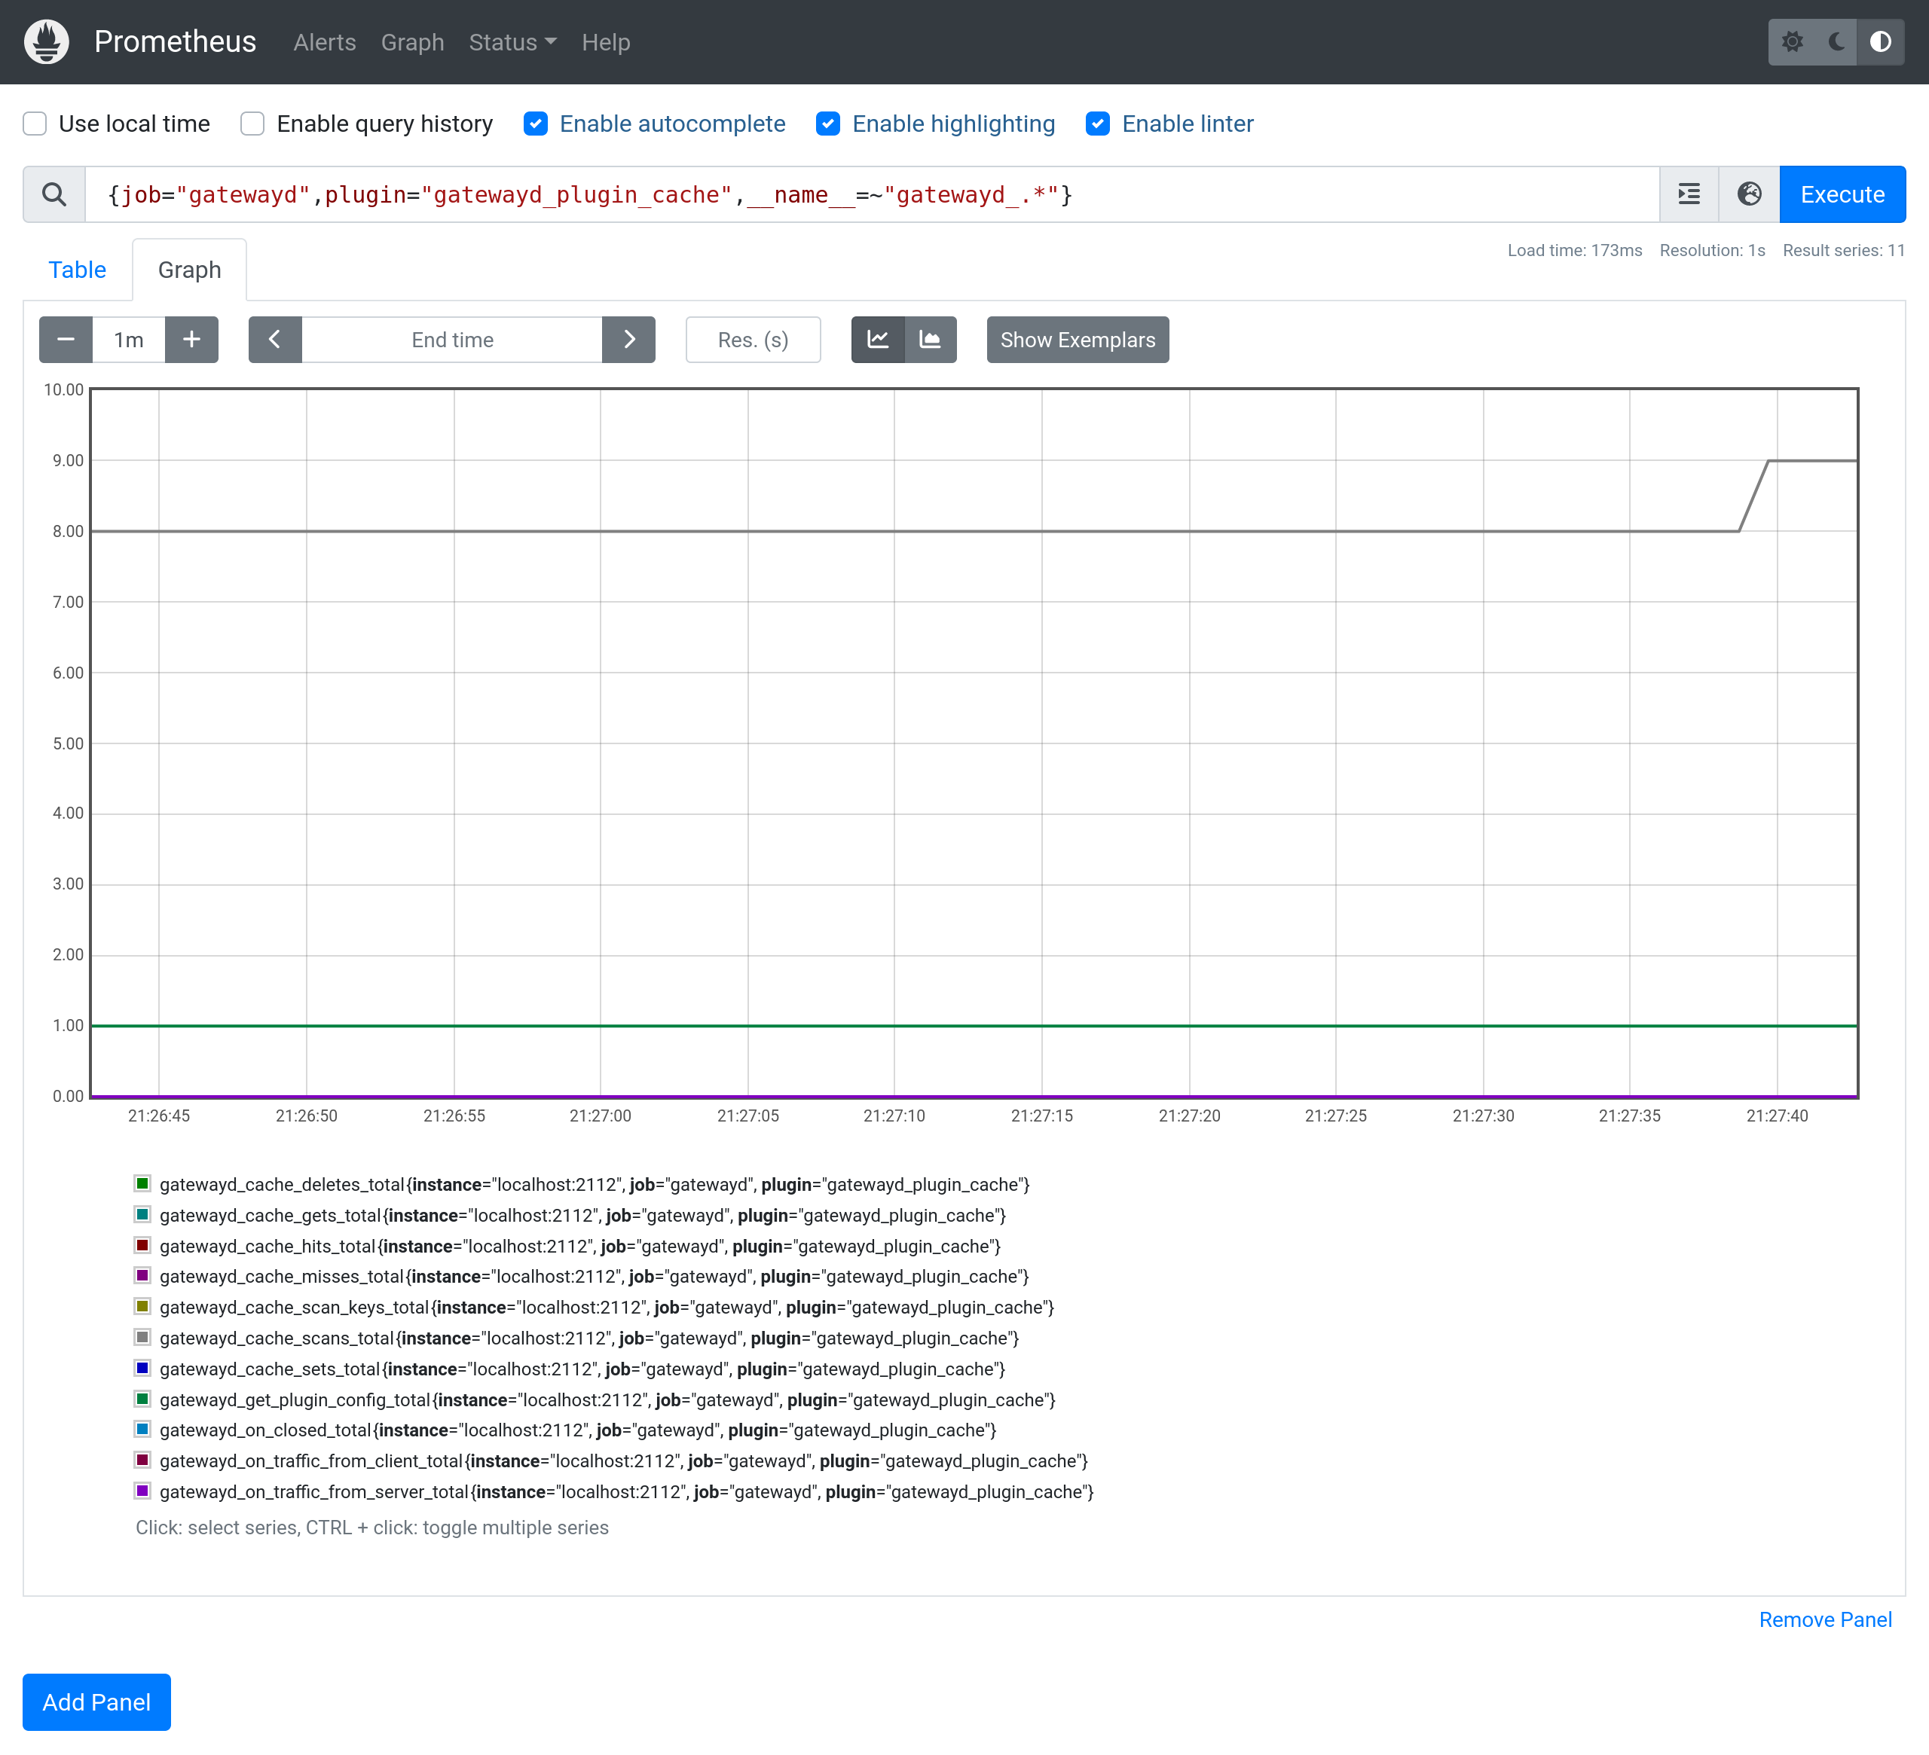Check the Use local time option

[35, 124]
